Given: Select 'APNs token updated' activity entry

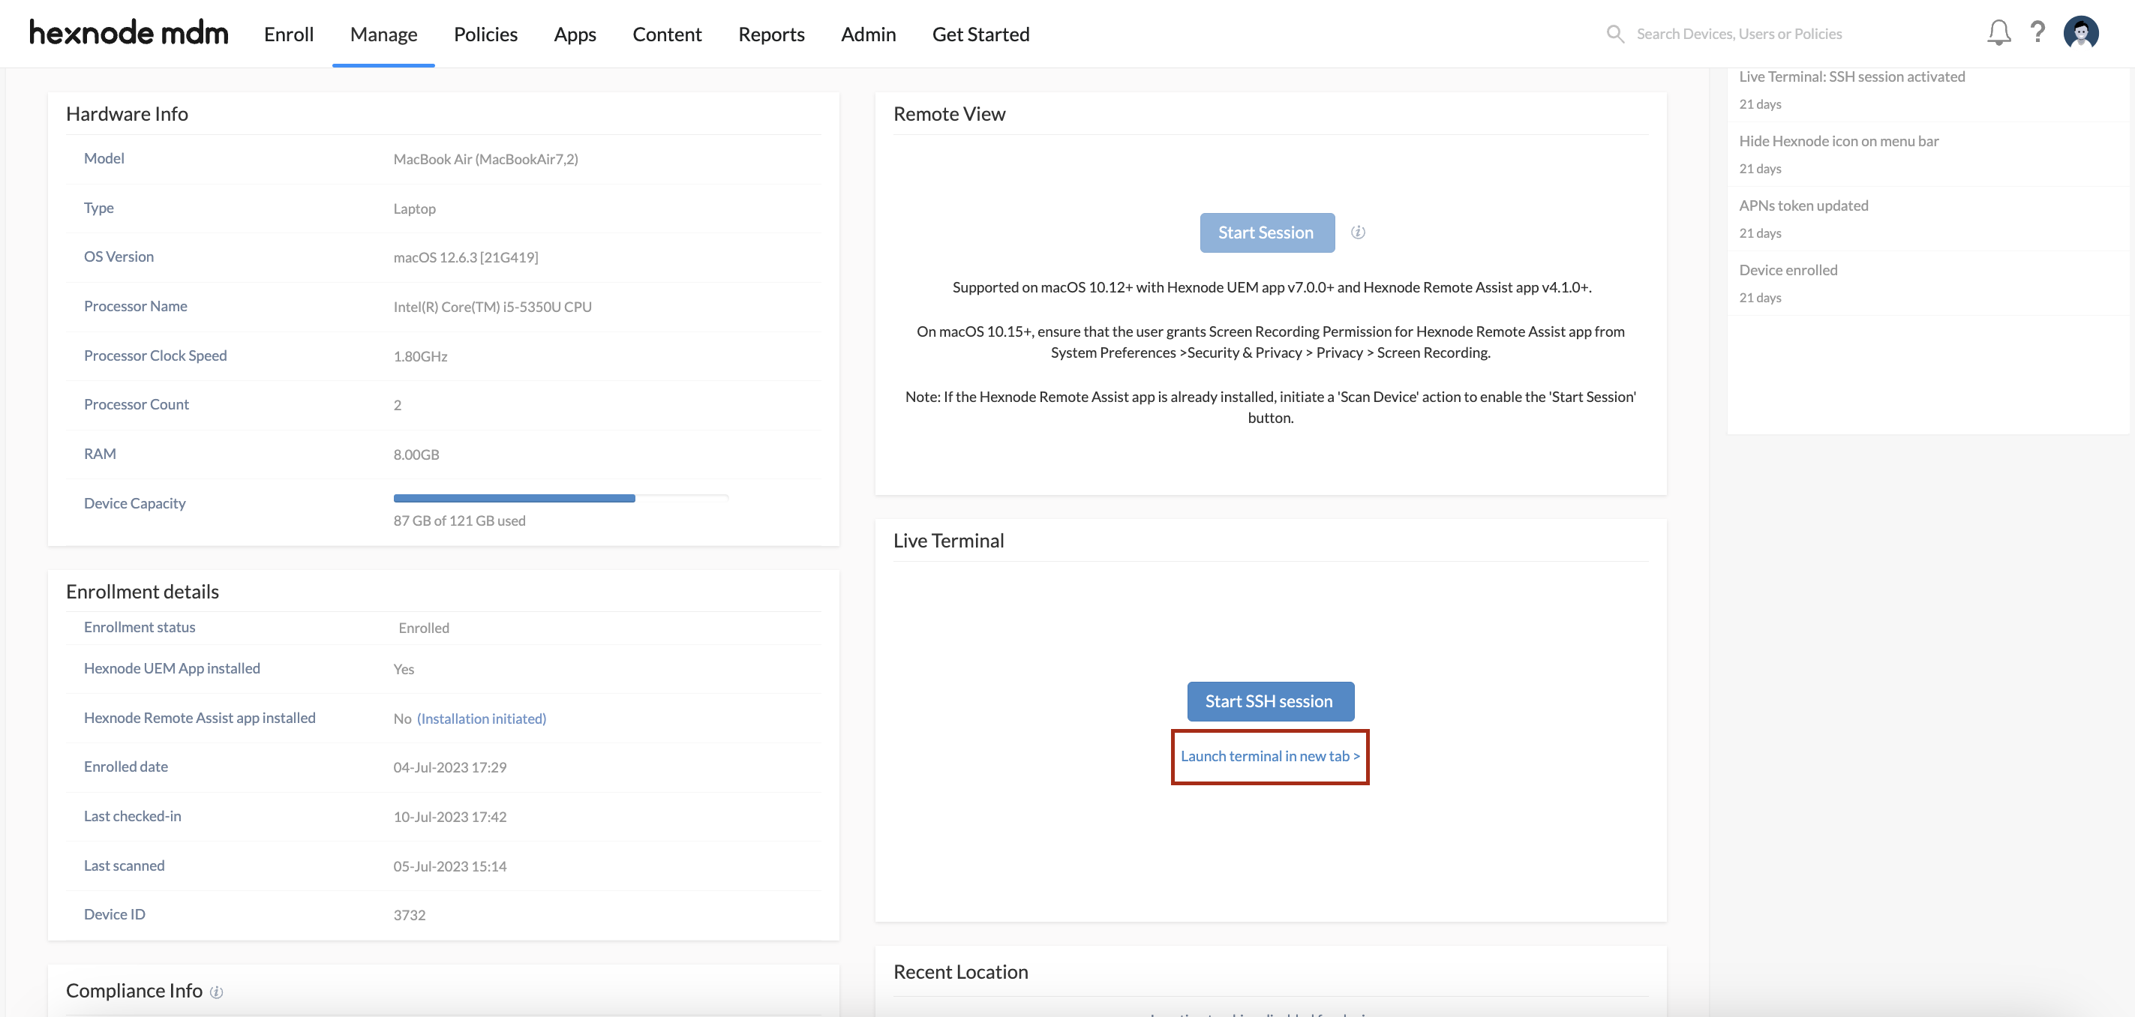Looking at the screenshot, I should 1803,205.
